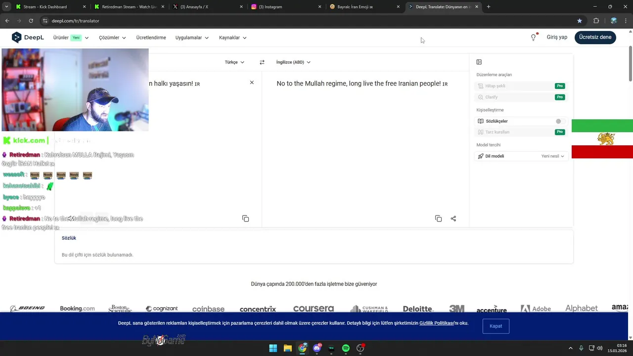Expand the Kaynaklar menu
The image size is (633, 356).
coord(233,38)
